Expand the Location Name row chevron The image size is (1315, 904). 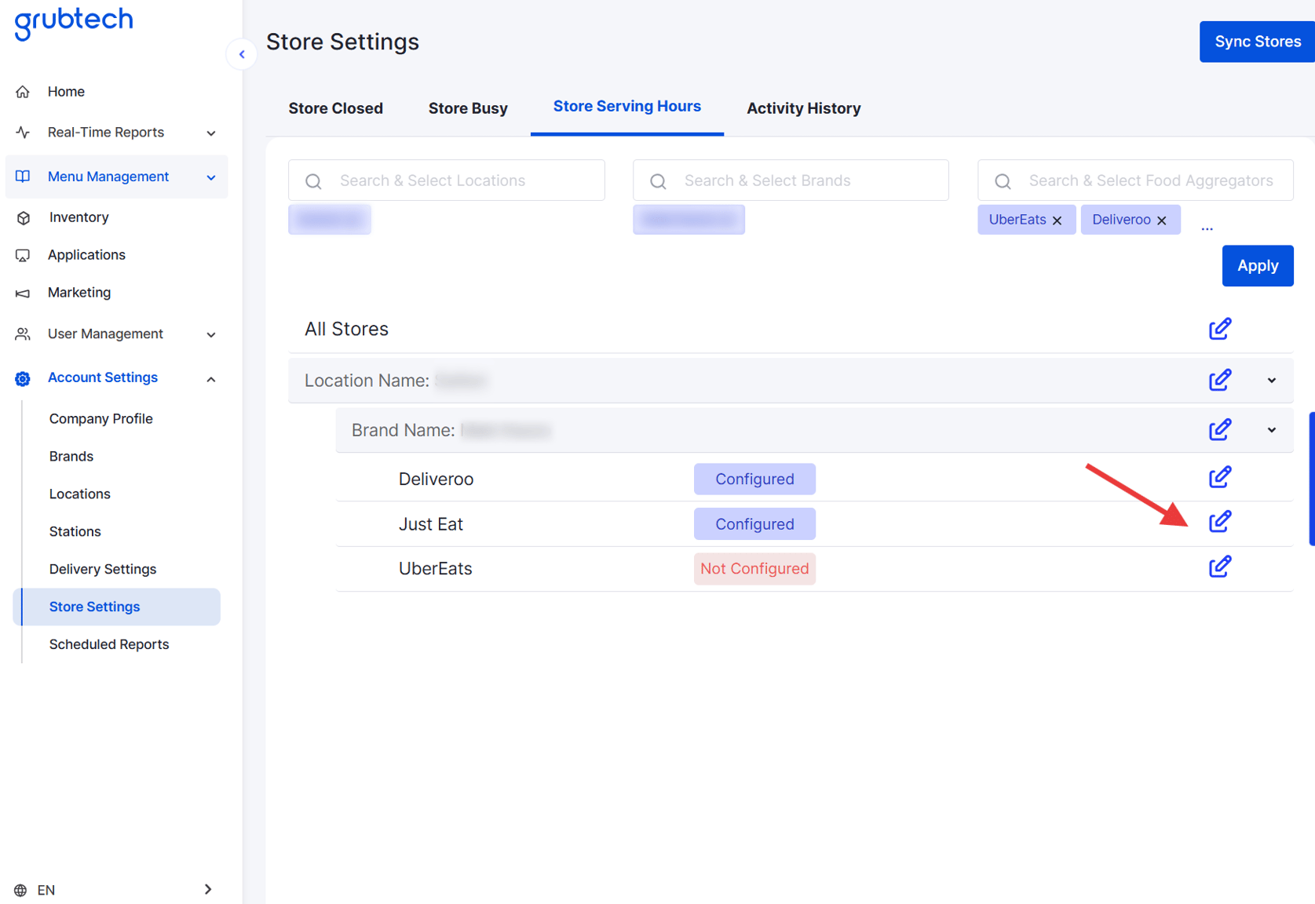[1271, 380]
